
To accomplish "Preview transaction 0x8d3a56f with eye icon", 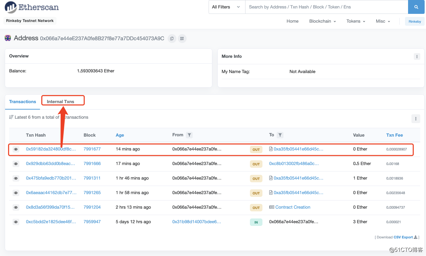I will (x=16, y=207).
